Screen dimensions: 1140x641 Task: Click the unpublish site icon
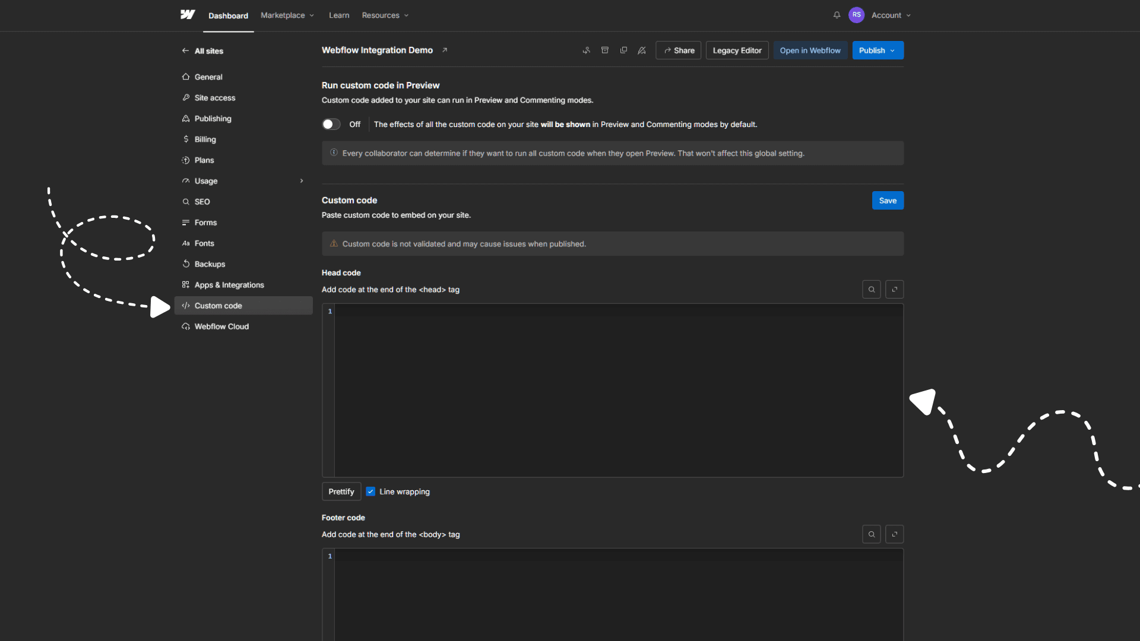[642, 50]
